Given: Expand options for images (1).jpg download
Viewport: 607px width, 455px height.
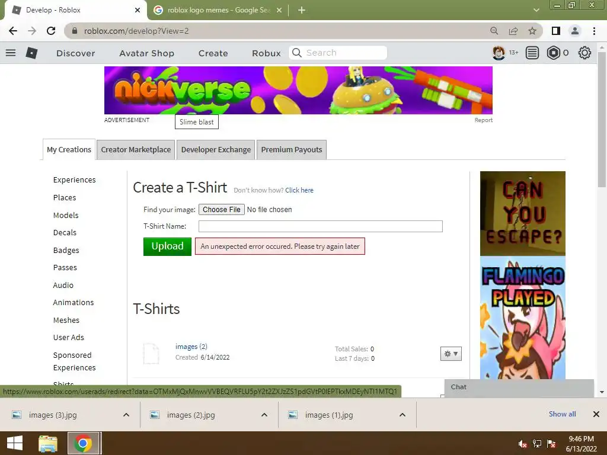Looking at the screenshot, I should tap(402, 415).
